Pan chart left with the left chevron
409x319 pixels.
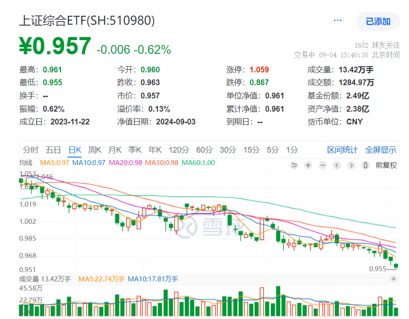tap(337, 165)
